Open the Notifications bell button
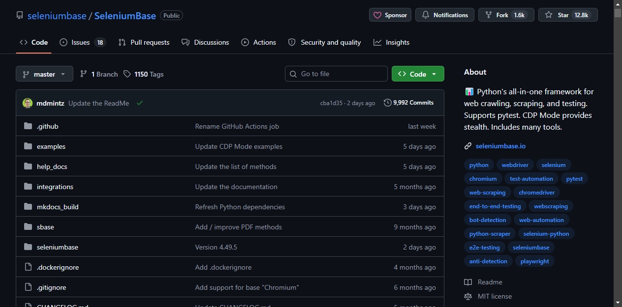The width and height of the screenshot is (622, 307). (x=445, y=15)
